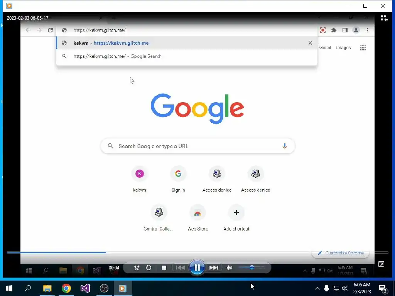Open the Images link

(x=343, y=47)
